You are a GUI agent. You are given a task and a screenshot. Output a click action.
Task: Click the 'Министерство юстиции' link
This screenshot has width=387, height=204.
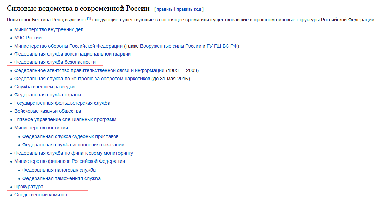pos(41,128)
